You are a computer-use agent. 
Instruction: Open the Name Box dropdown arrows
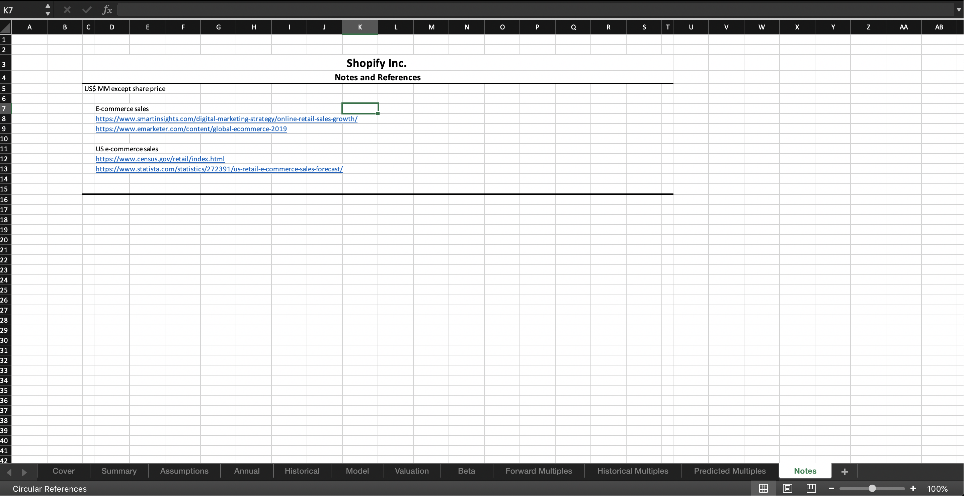(x=48, y=10)
